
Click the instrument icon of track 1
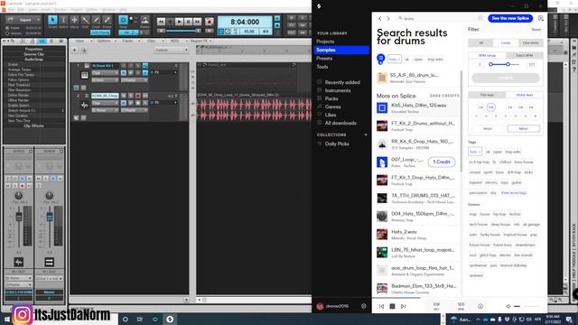pos(84,75)
